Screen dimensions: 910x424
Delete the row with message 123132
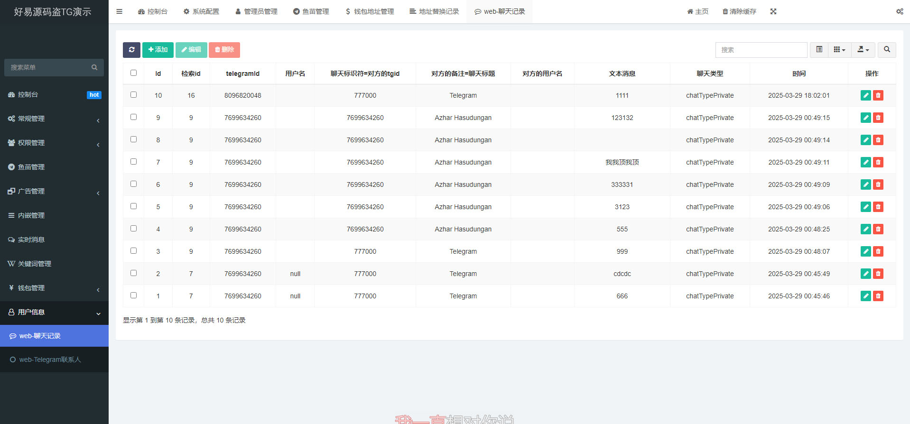[878, 118]
